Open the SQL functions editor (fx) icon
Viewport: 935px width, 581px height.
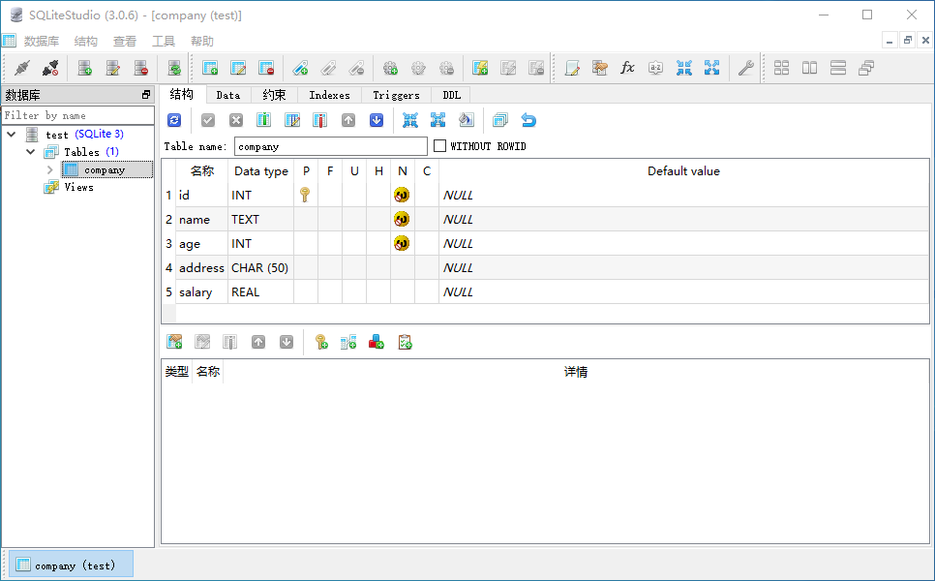coord(627,68)
